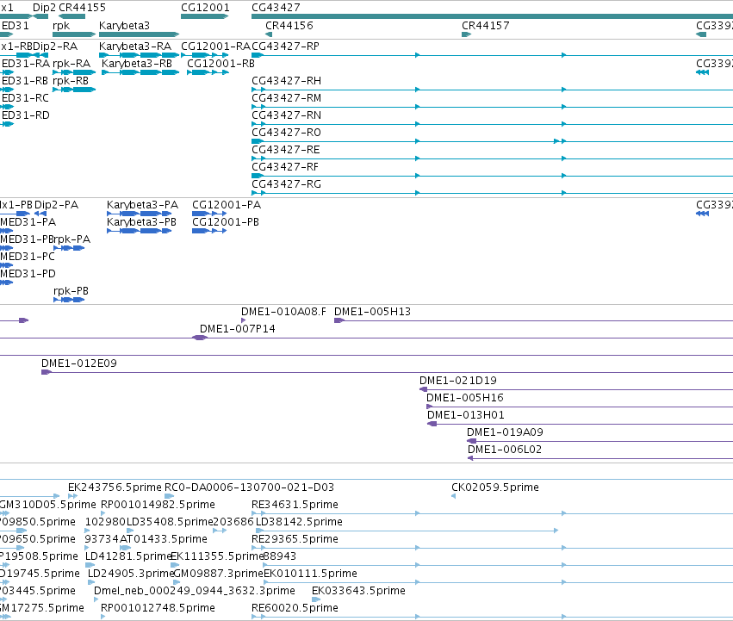Viewport: 733px width, 621px height.
Task: Select clone DME1-010A08.F
Action: tap(243, 320)
